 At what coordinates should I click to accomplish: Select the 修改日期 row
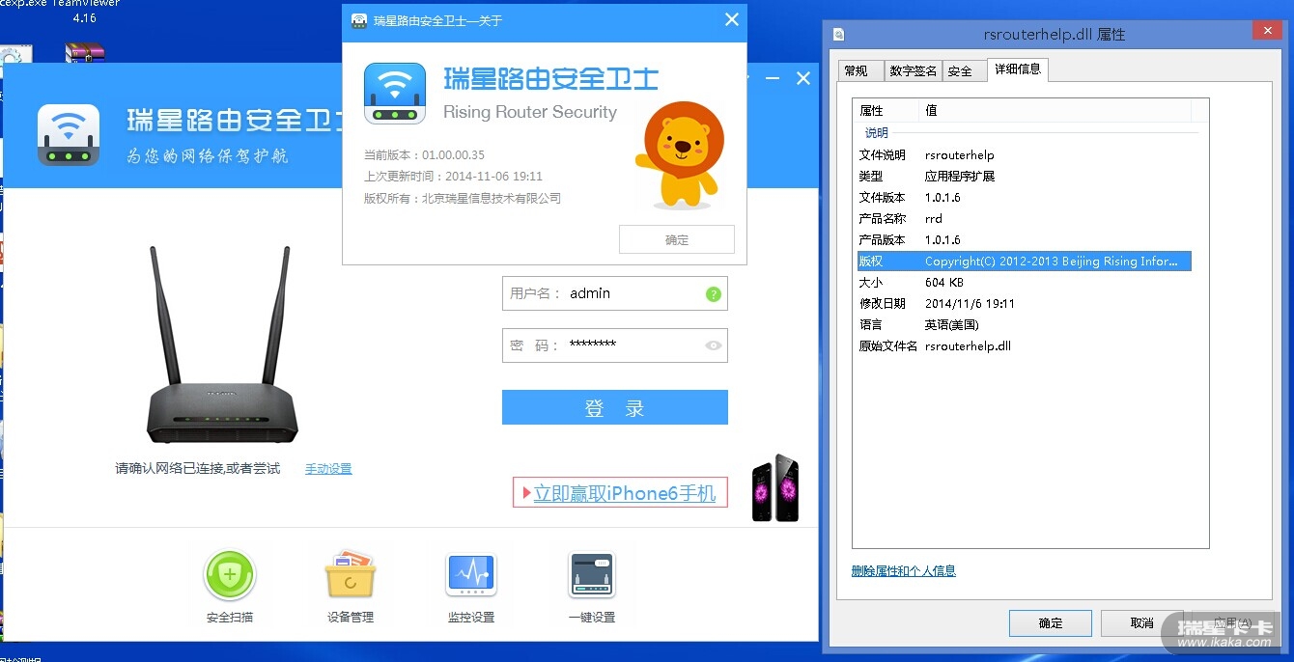pyautogui.click(x=1023, y=303)
